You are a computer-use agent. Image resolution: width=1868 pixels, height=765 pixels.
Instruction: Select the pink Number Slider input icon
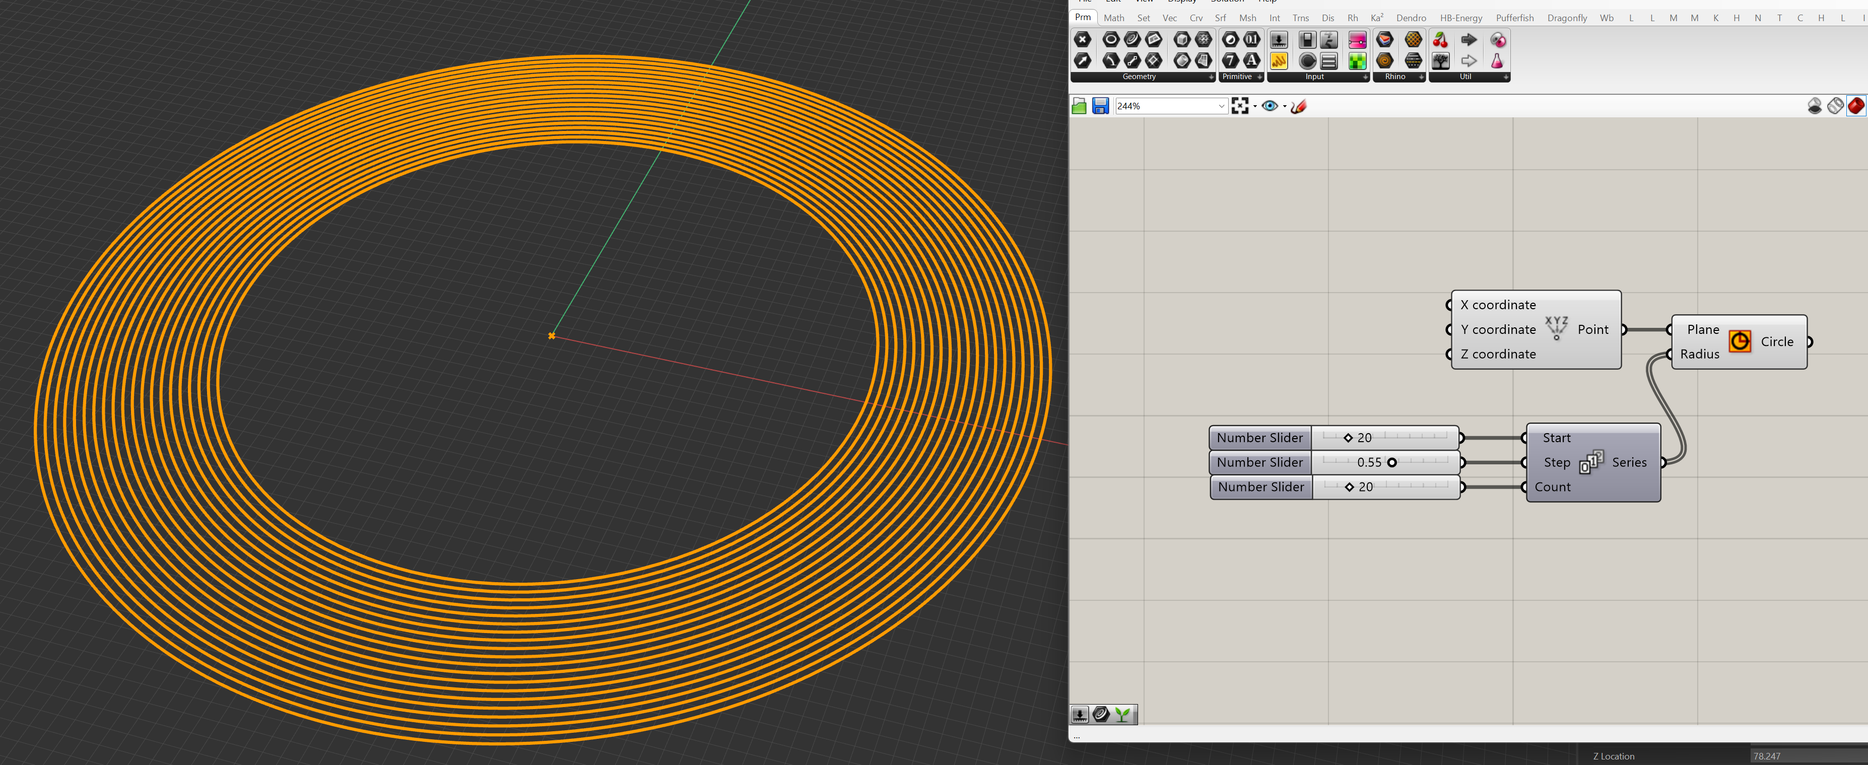[x=1358, y=40]
